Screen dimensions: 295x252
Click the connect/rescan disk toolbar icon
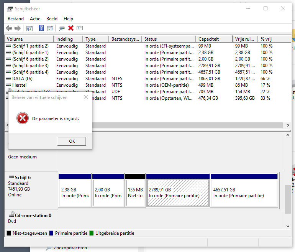click(x=62, y=28)
